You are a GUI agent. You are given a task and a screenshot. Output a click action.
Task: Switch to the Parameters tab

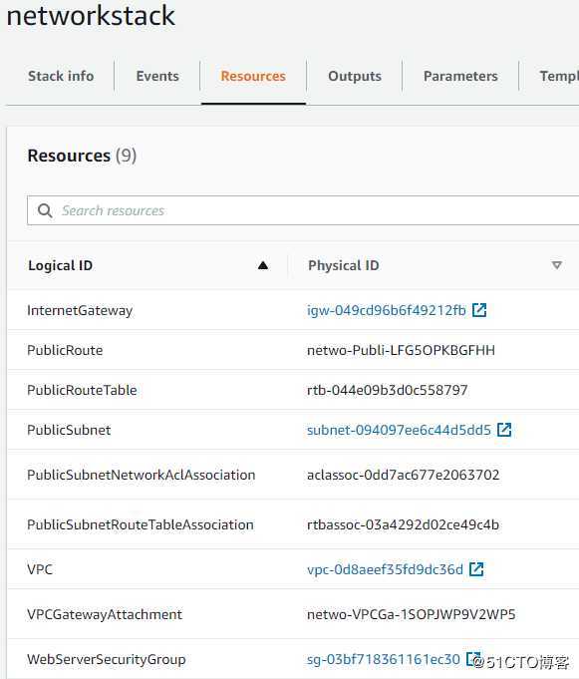460,76
